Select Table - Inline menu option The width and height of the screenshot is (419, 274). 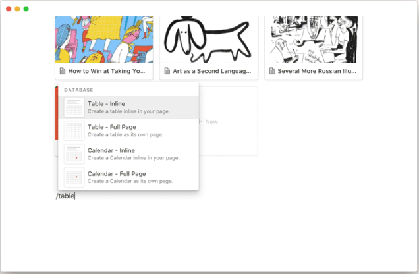tap(128, 107)
